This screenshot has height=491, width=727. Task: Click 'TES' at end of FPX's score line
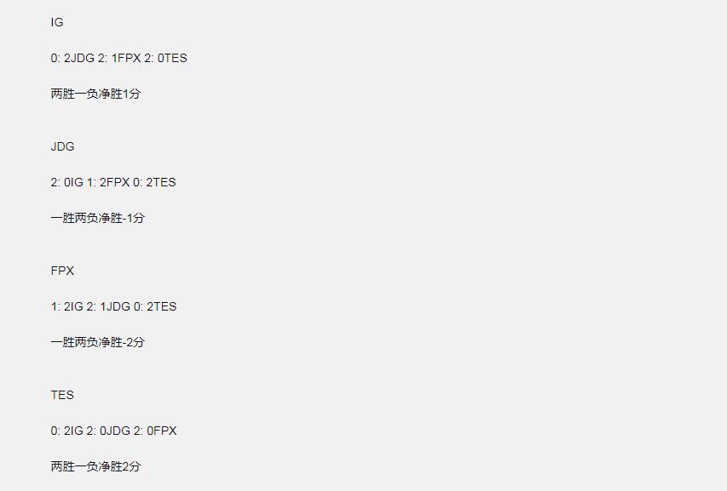(164, 306)
